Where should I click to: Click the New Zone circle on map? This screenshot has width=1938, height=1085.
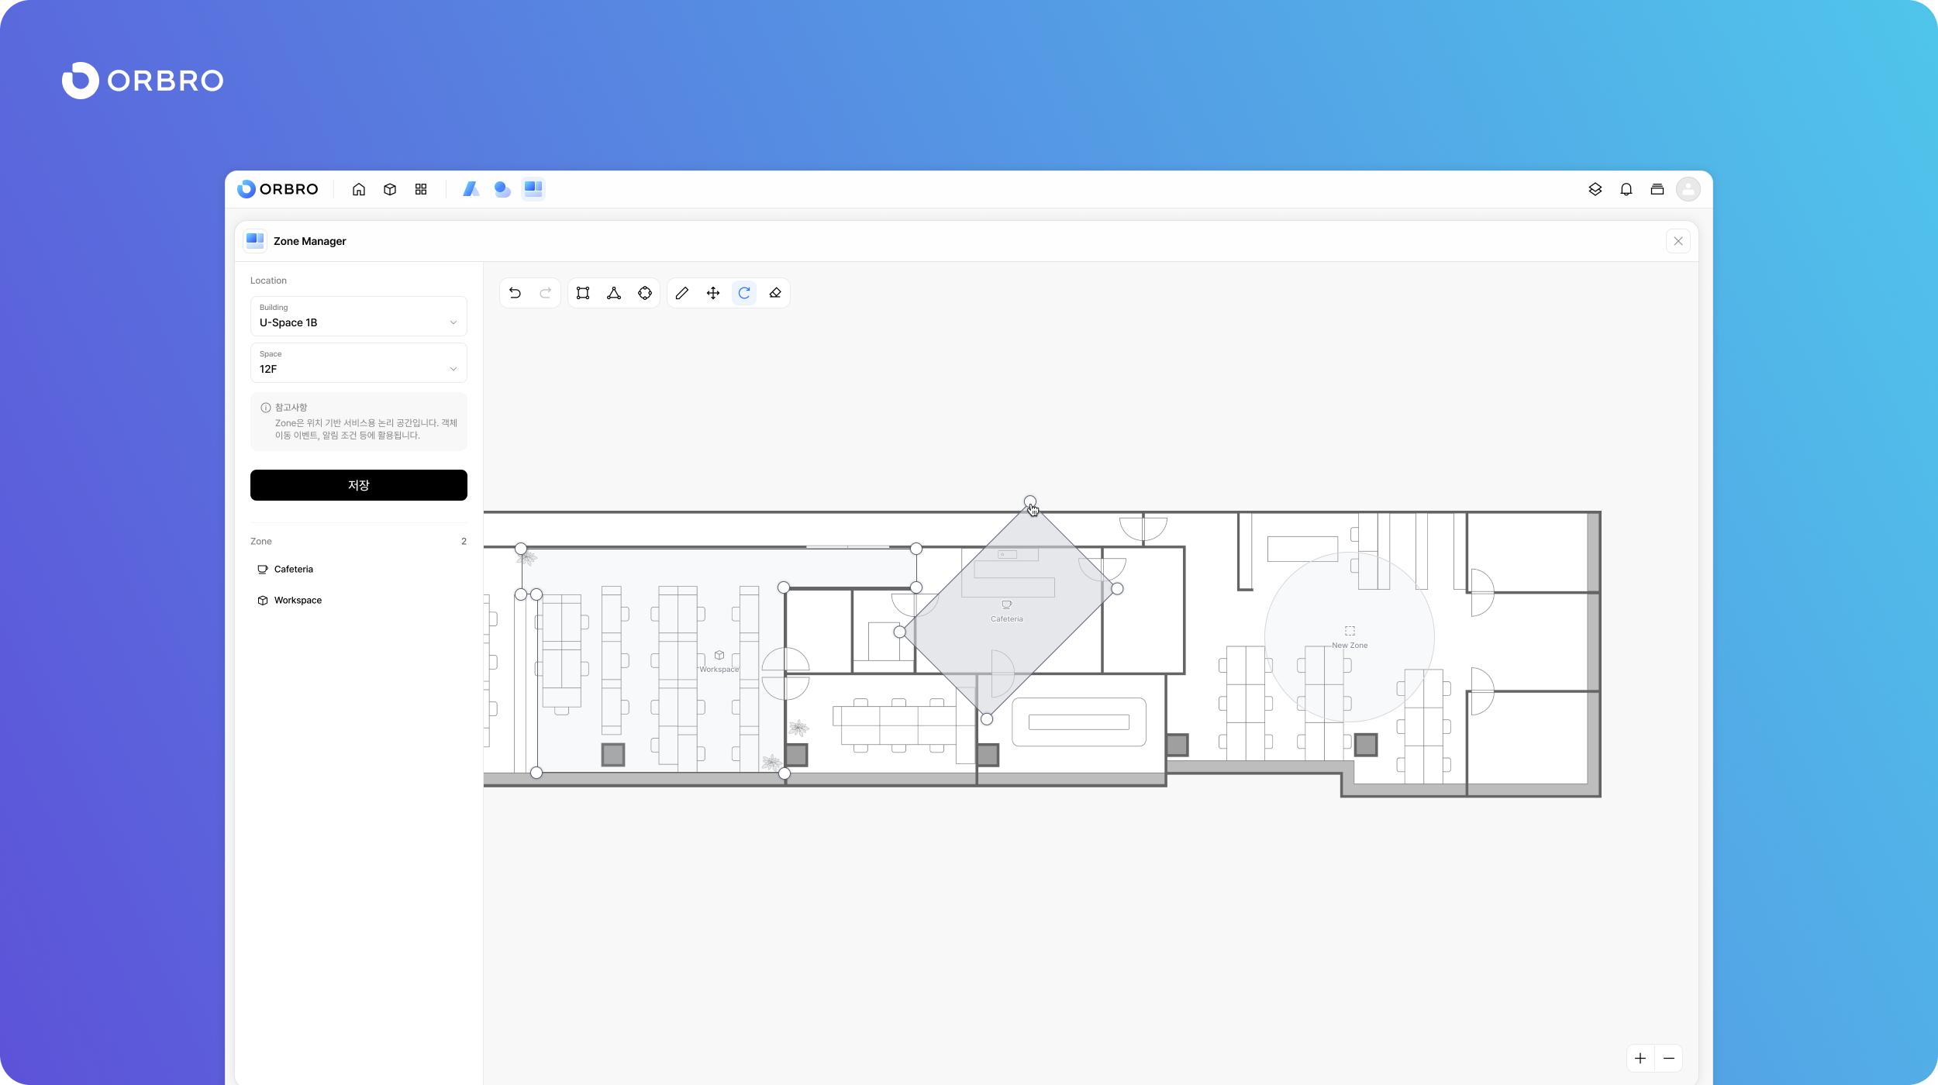tap(1350, 637)
